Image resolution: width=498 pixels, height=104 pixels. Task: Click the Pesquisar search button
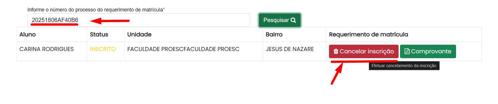click(280, 20)
